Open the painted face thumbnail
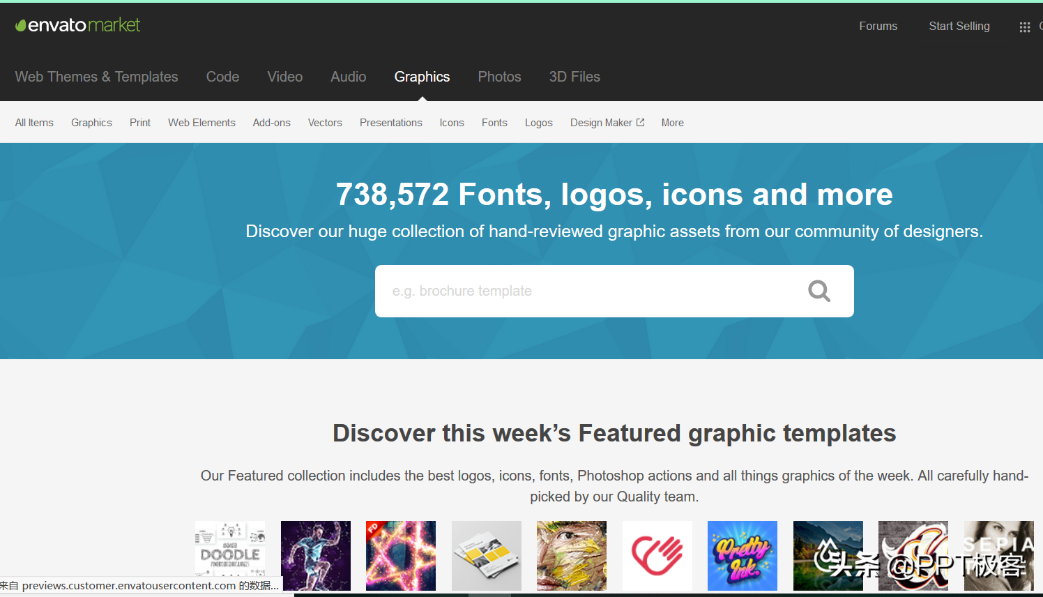Screen dimensions: 1043x597 click(572, 556)
